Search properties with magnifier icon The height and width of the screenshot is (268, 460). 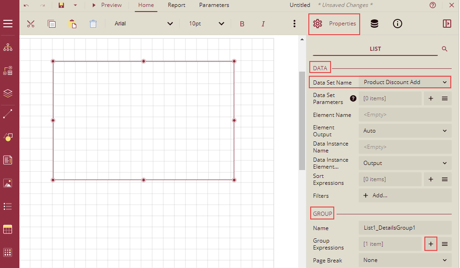click(x=444, y=49)
